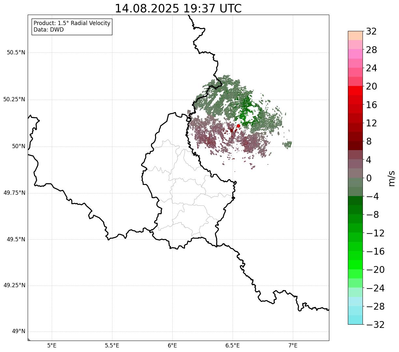This screenshot has width=399, height=352.
Task: Click the colorbar tick label 32
Action: 371,32
